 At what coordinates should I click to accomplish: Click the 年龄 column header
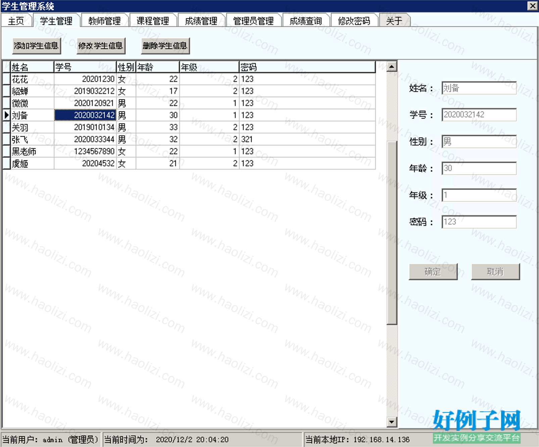[x=158, y=67]
